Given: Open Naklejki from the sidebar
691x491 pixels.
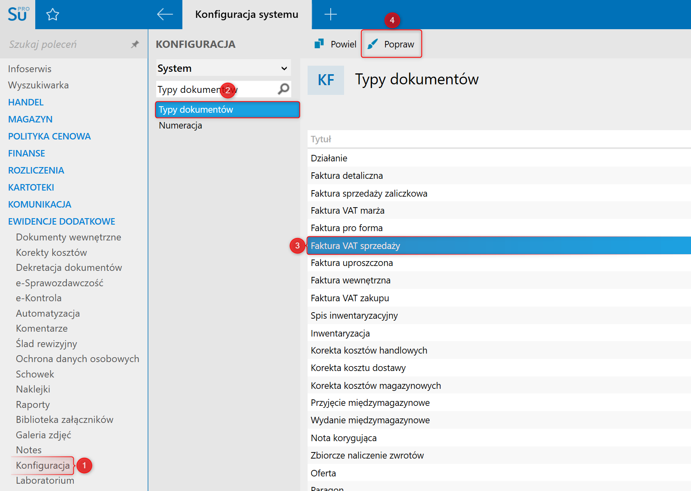Looking at the screenshot, I should point(33,389).
